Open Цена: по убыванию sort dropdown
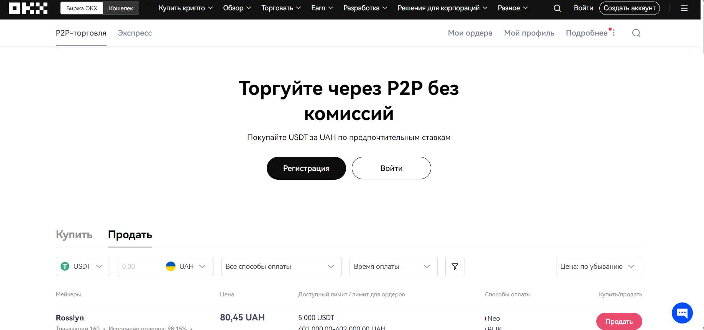Screen dimensions: 704x330 (x=599, y=267)
